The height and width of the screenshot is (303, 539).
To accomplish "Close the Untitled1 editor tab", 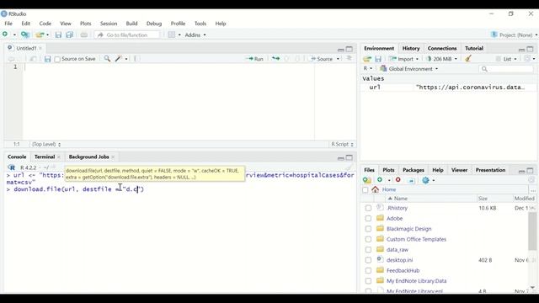I will (x=40, y=48).
